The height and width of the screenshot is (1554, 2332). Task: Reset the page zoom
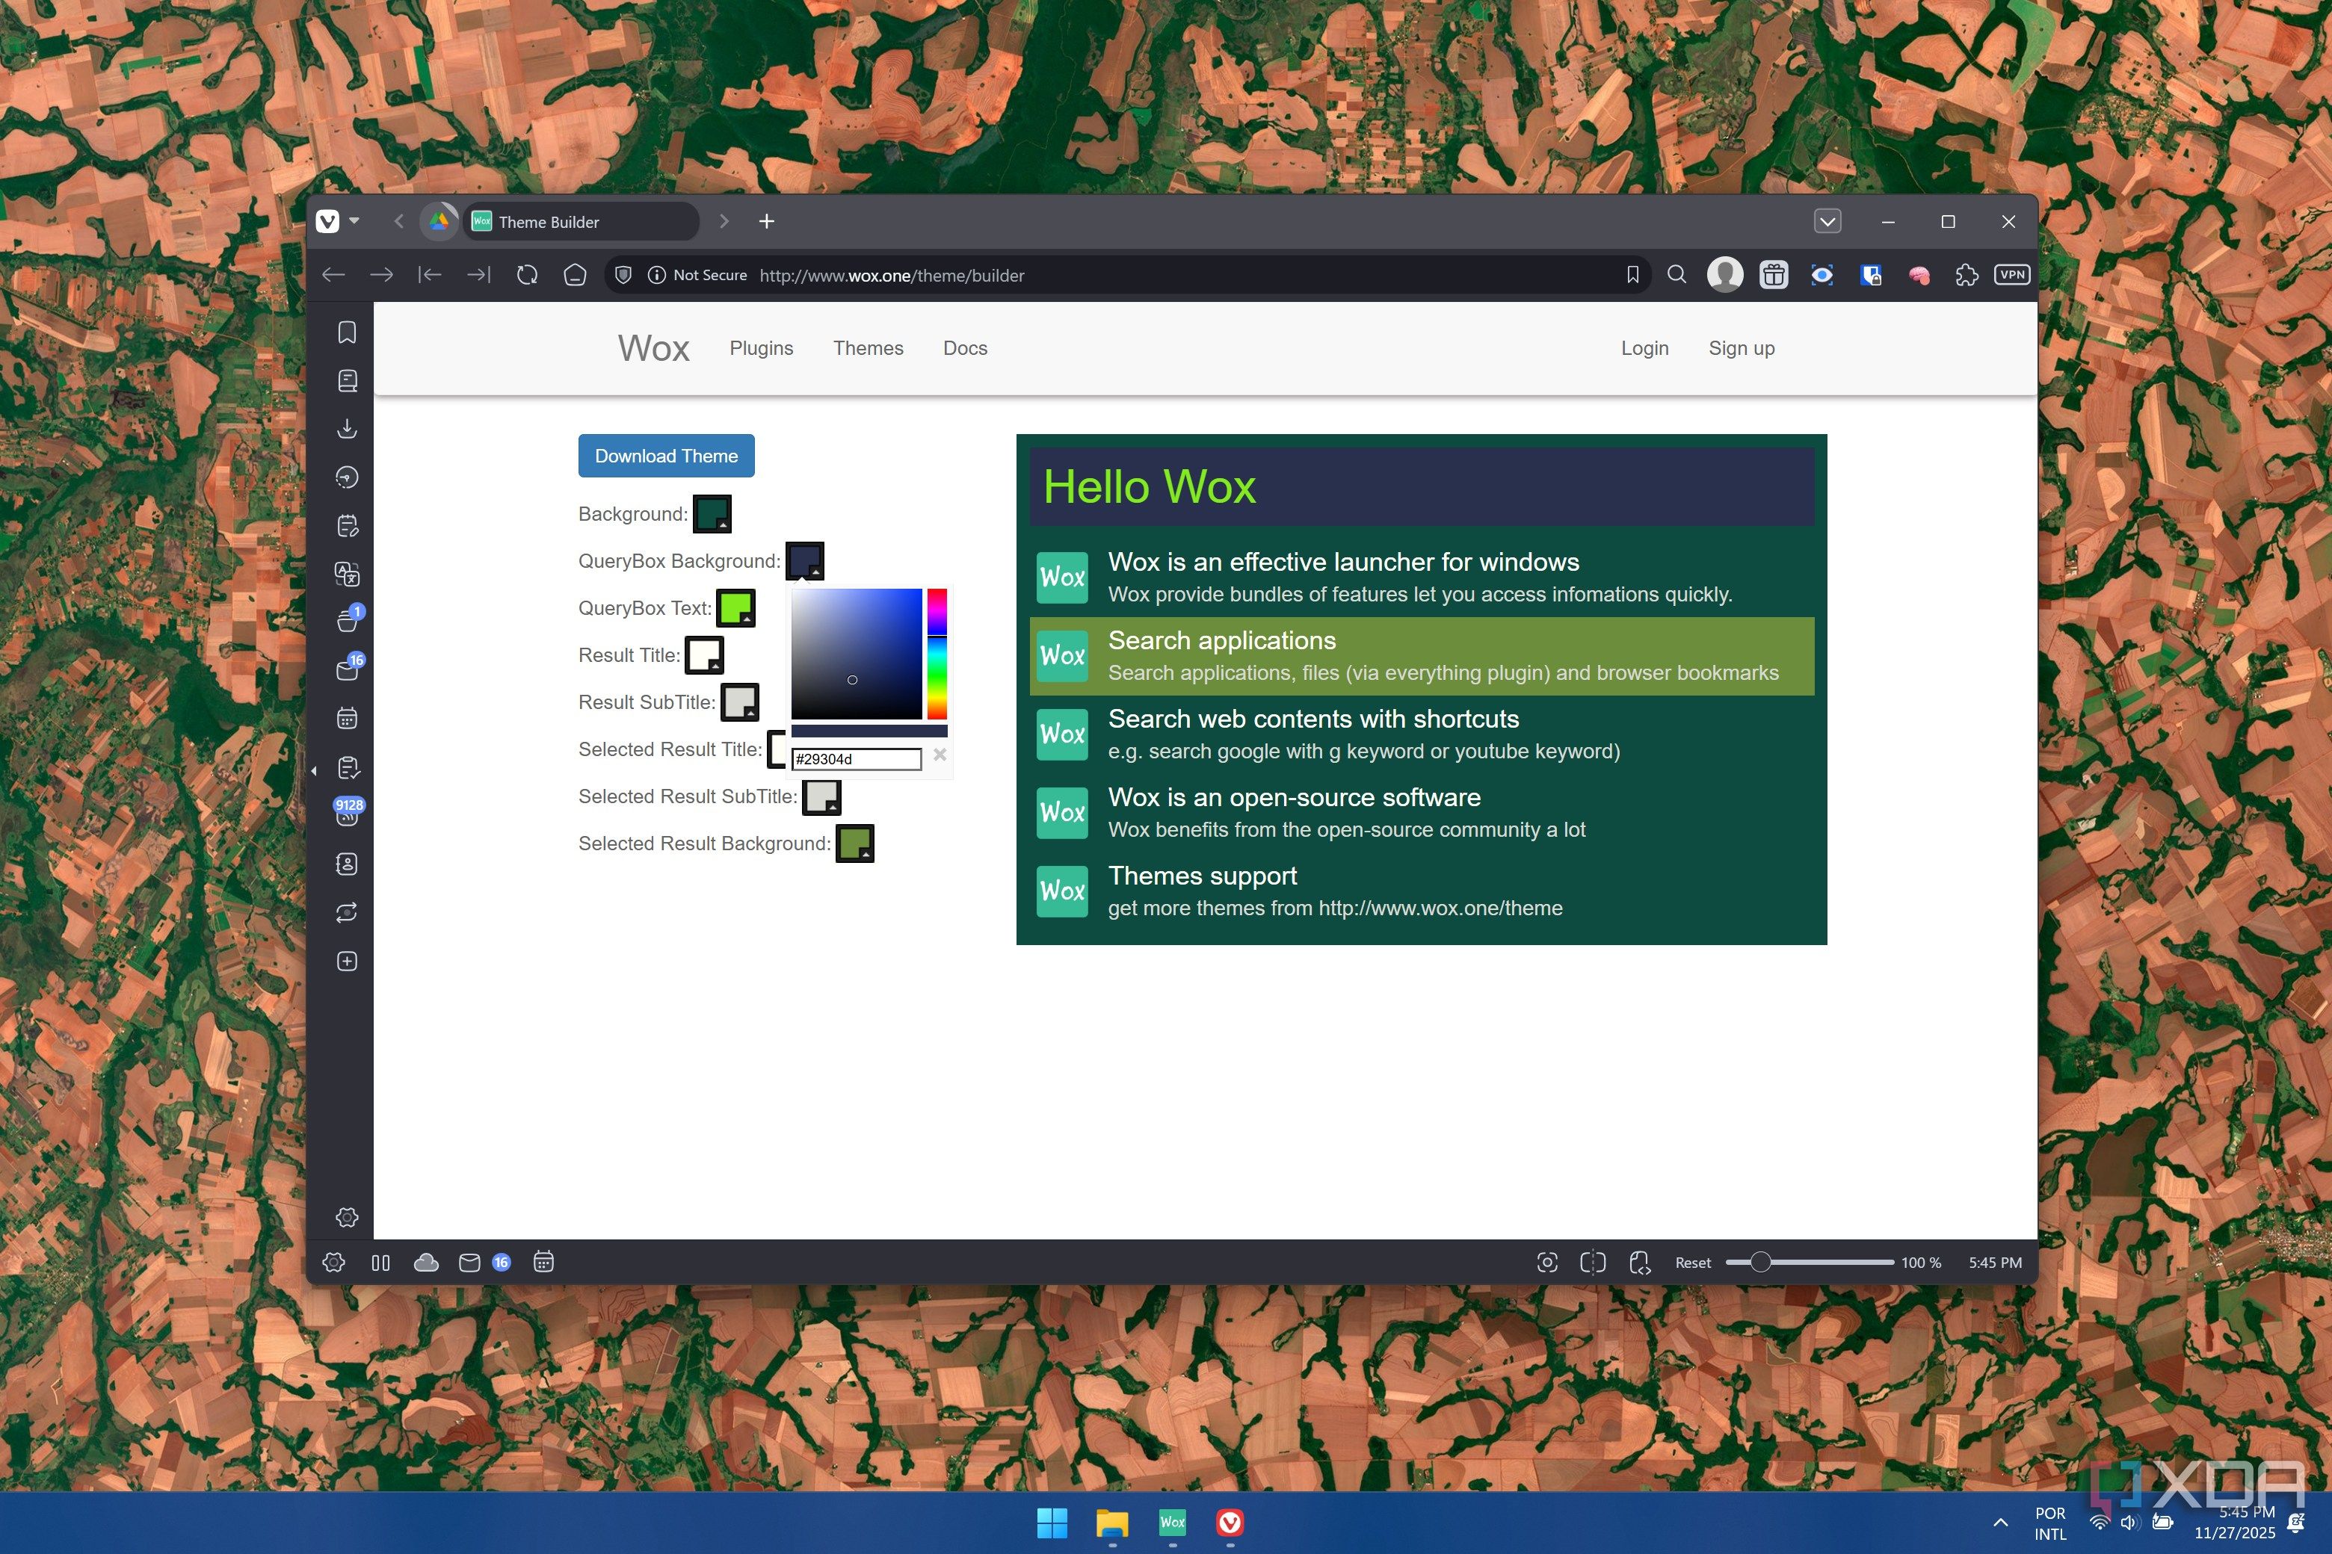[1692, 1263]
